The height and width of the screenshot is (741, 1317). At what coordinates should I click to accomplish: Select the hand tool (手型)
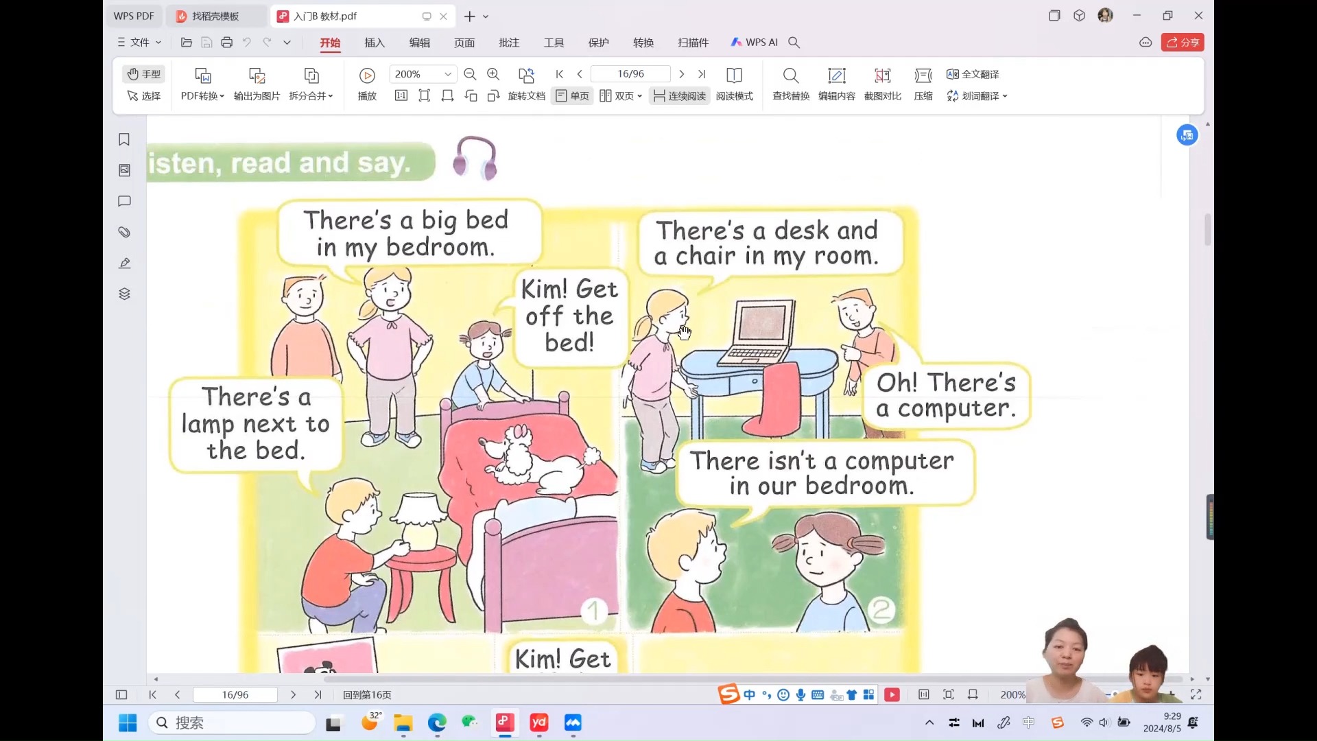144,74
